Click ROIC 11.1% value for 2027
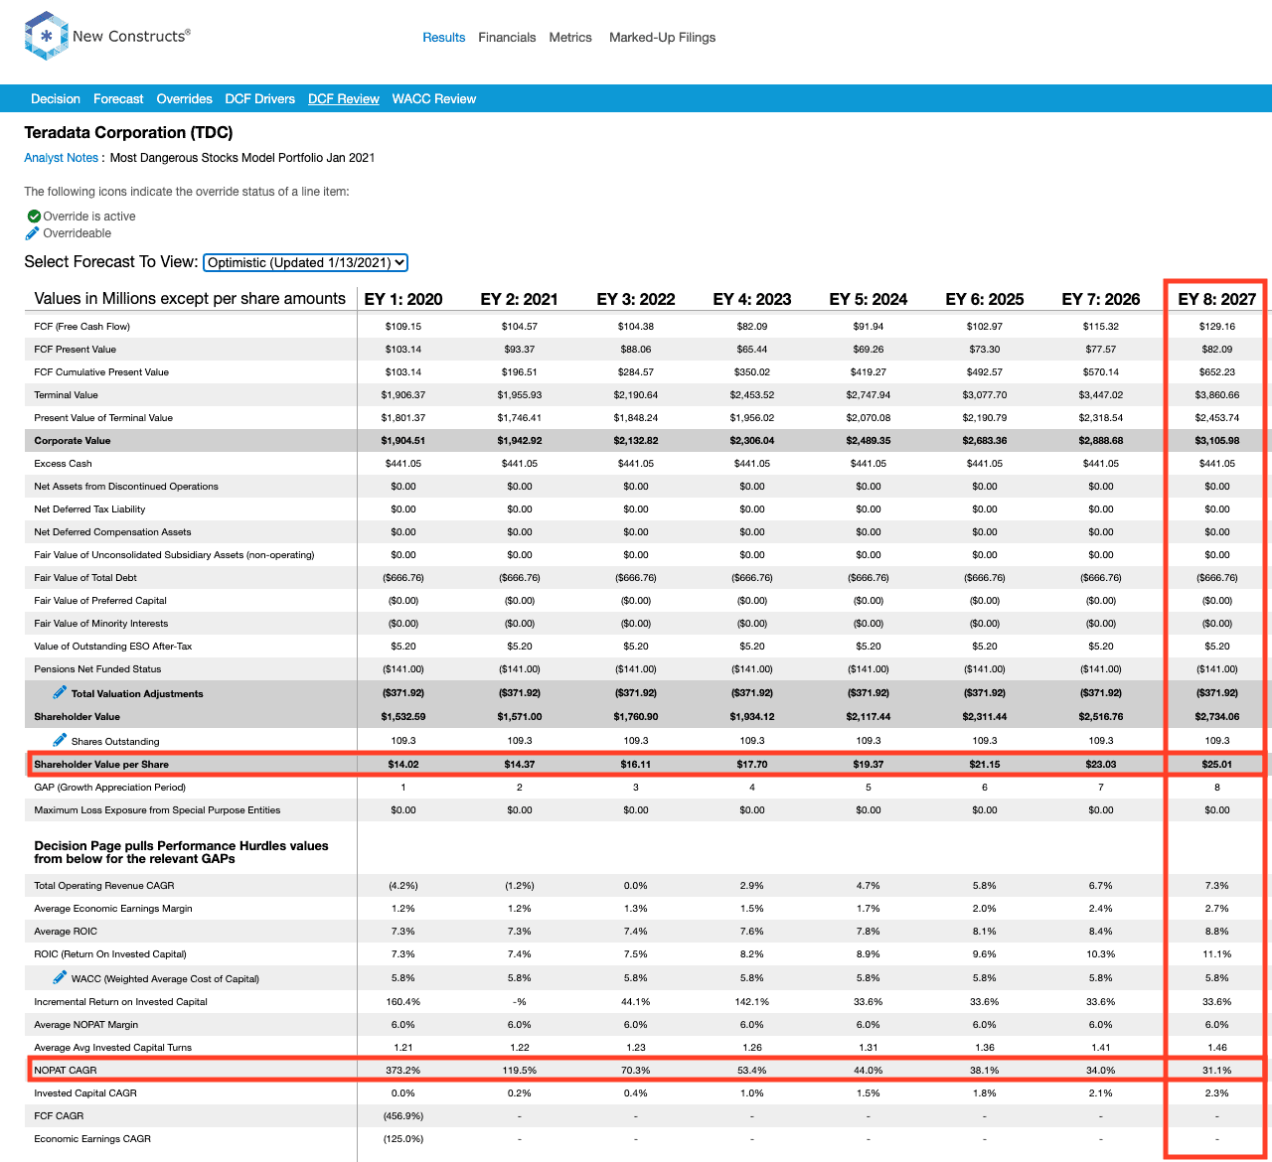 [x=1217, y=953]
